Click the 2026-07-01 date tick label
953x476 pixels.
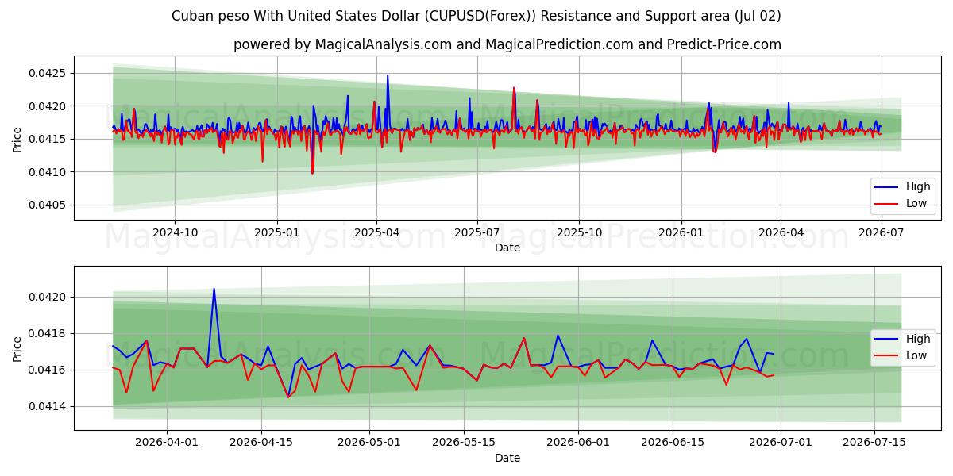pyautogui.click(x=781, y=442)
